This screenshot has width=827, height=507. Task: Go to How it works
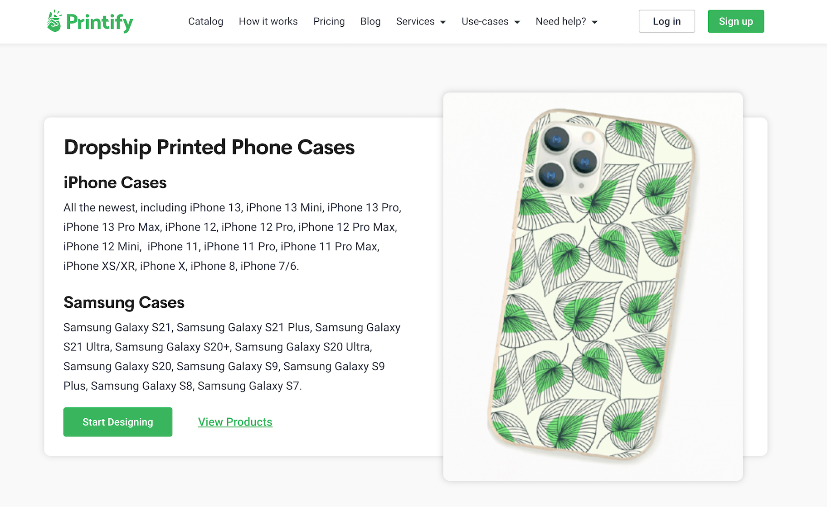[x=268, y=21]
